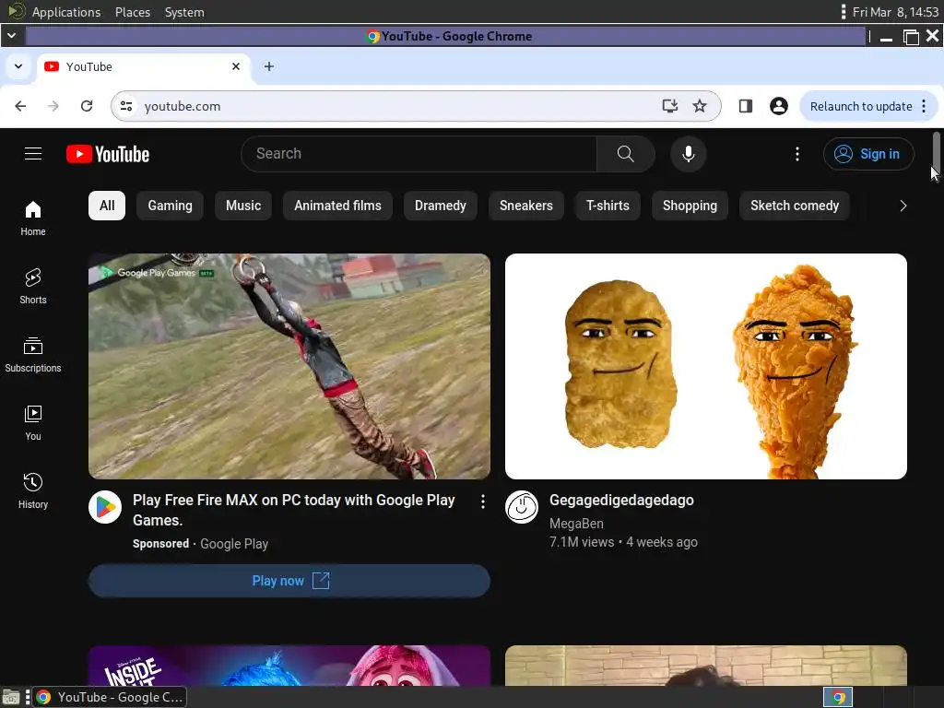The width and height of the screenshot is (944, 708).
Task: Open History in sidebar
Action: pos(33,491)
